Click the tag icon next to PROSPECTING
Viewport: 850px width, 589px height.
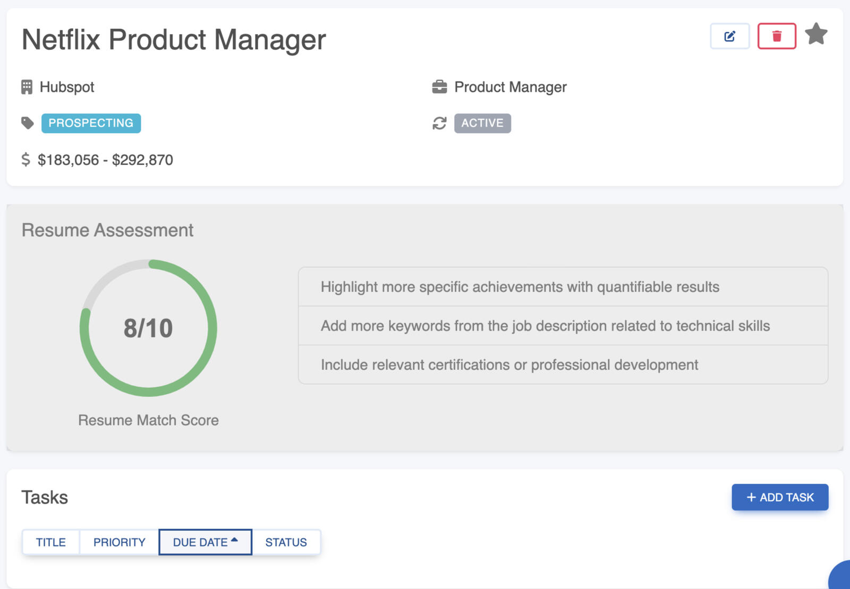[28, 123]
